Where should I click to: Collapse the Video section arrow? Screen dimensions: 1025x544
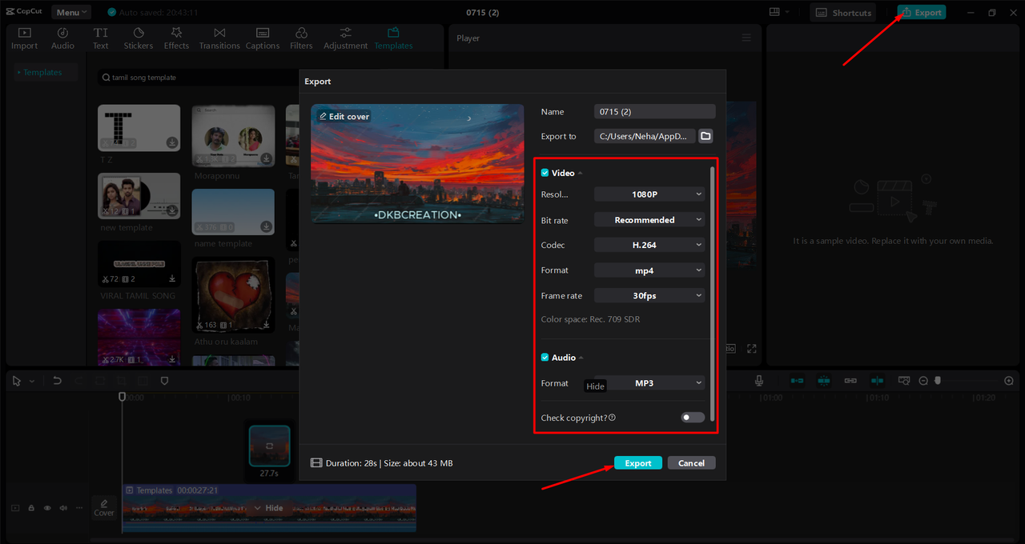point(580,173)
